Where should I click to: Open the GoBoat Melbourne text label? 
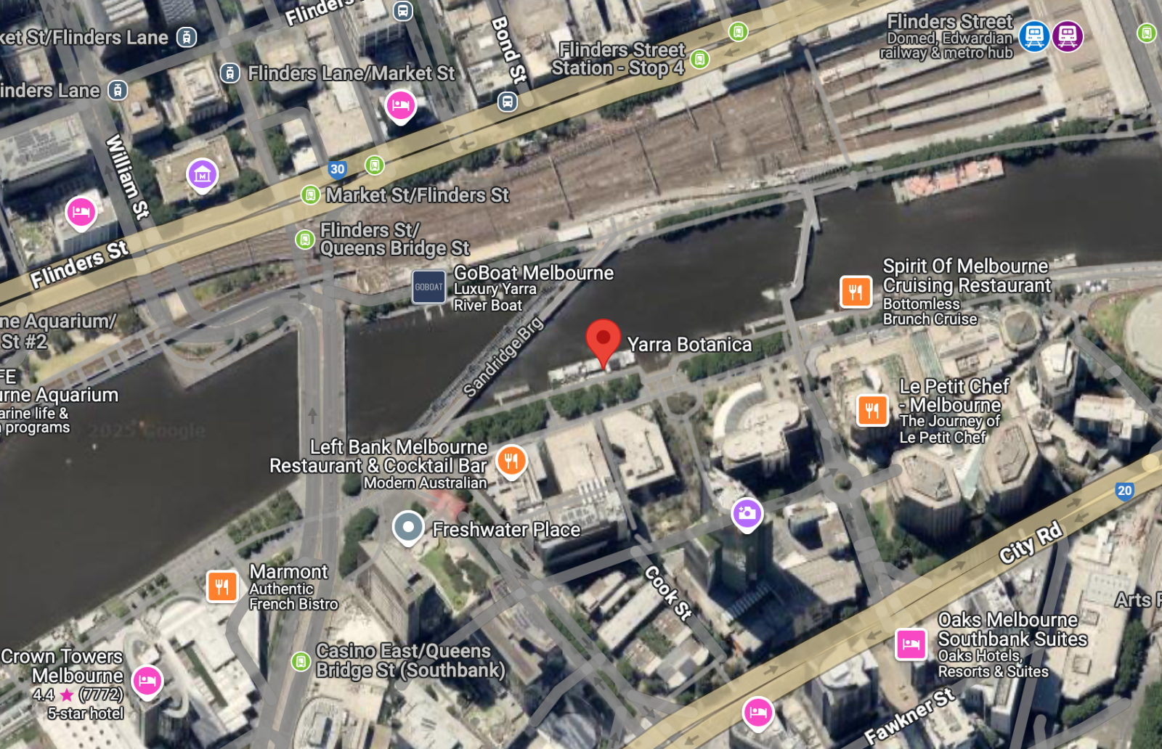click(534, 273)
